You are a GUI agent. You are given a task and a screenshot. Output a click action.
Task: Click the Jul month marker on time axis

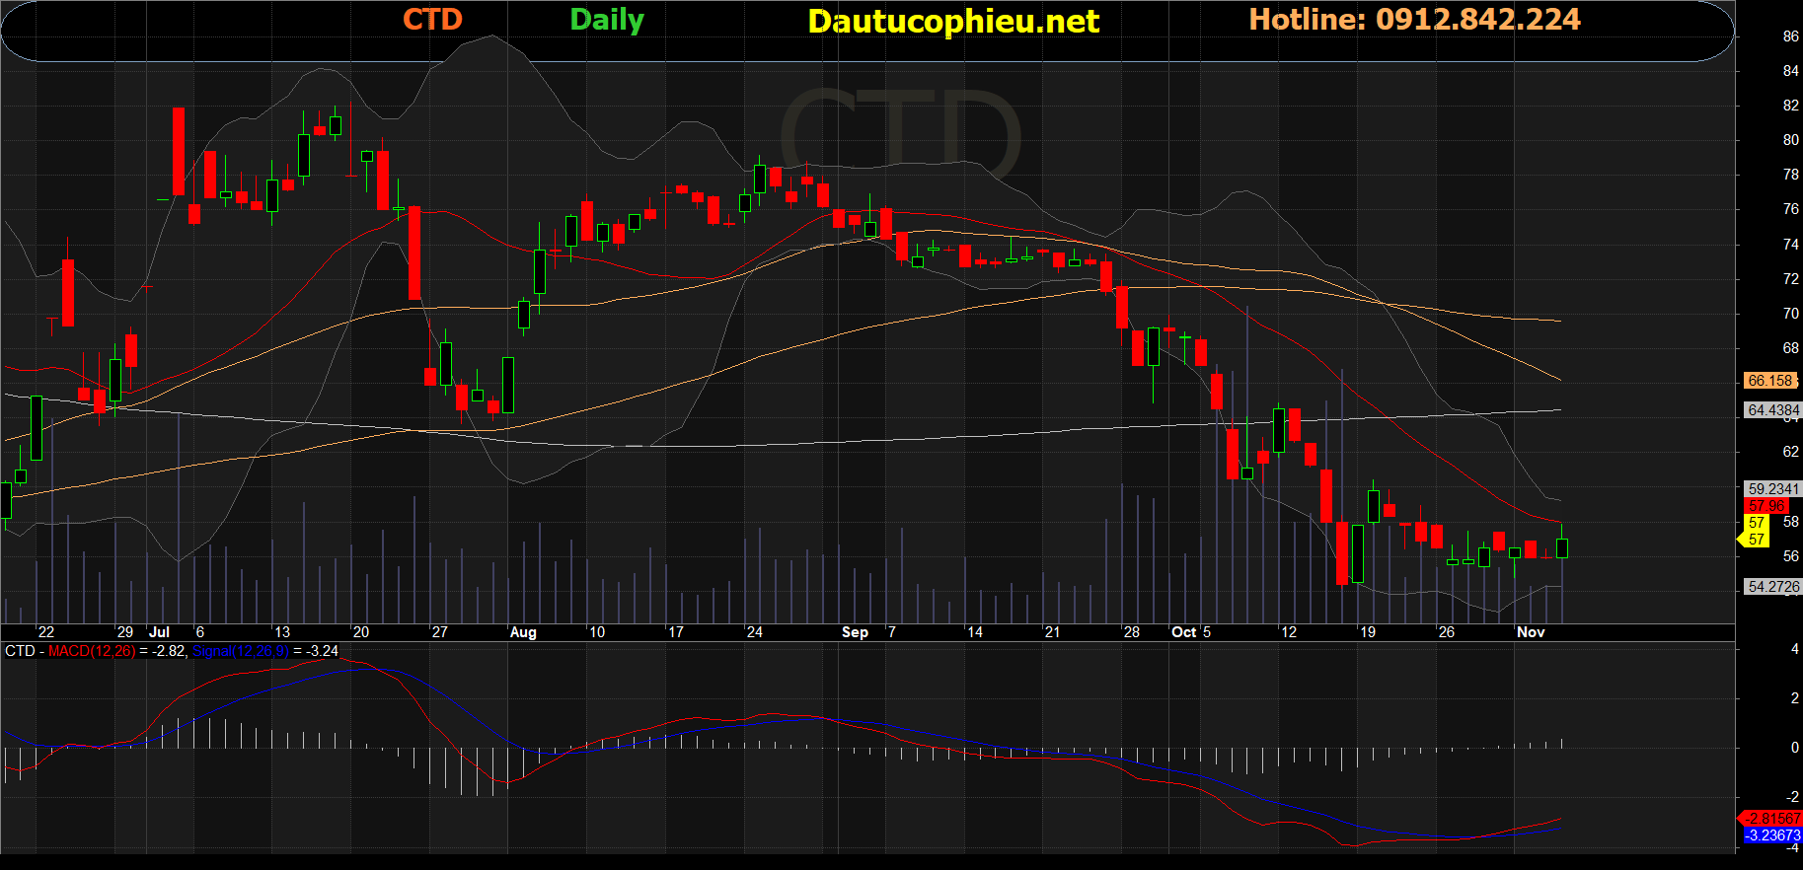pos(159,632)
